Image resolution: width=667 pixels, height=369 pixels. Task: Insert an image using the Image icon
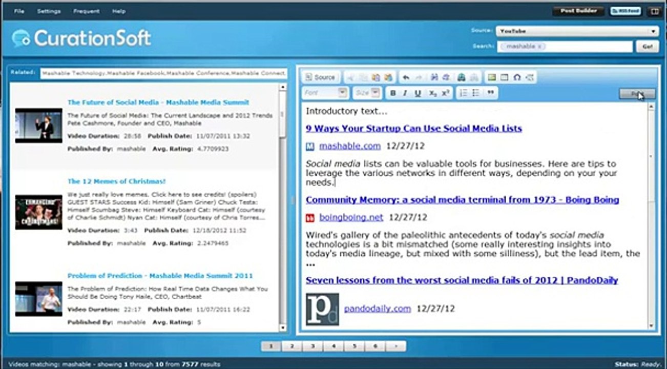pyautogui.click(x=492, y=77)
